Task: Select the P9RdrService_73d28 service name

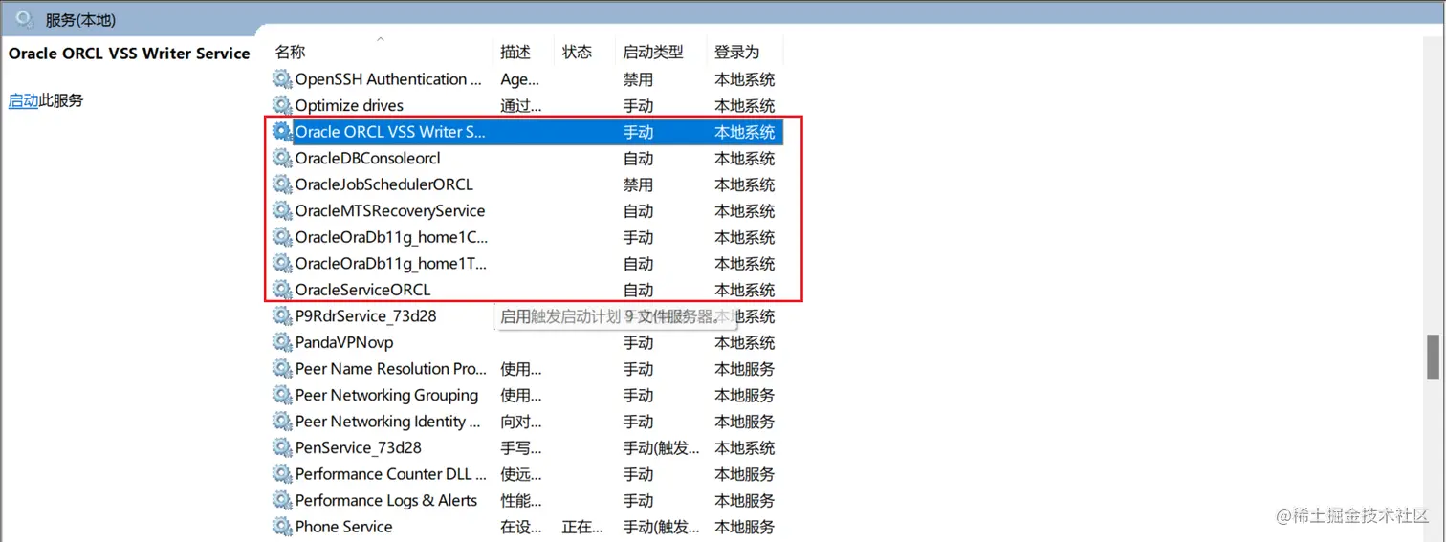Action: click(x=365, y=315)
